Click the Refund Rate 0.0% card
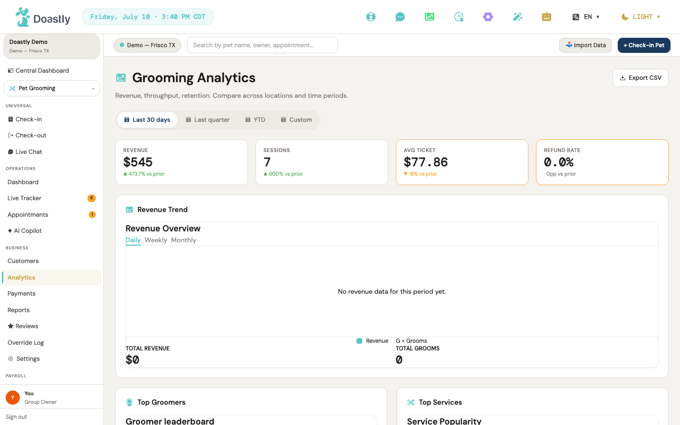The image size is (680, 425). [602, 162]
